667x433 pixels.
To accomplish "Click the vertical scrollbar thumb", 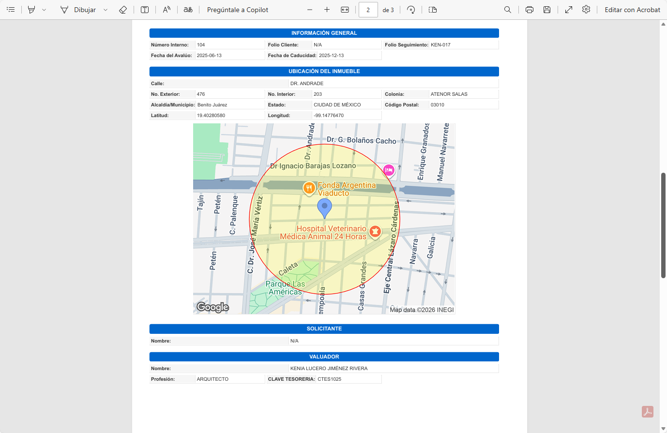I will click(x=663, y=225).
